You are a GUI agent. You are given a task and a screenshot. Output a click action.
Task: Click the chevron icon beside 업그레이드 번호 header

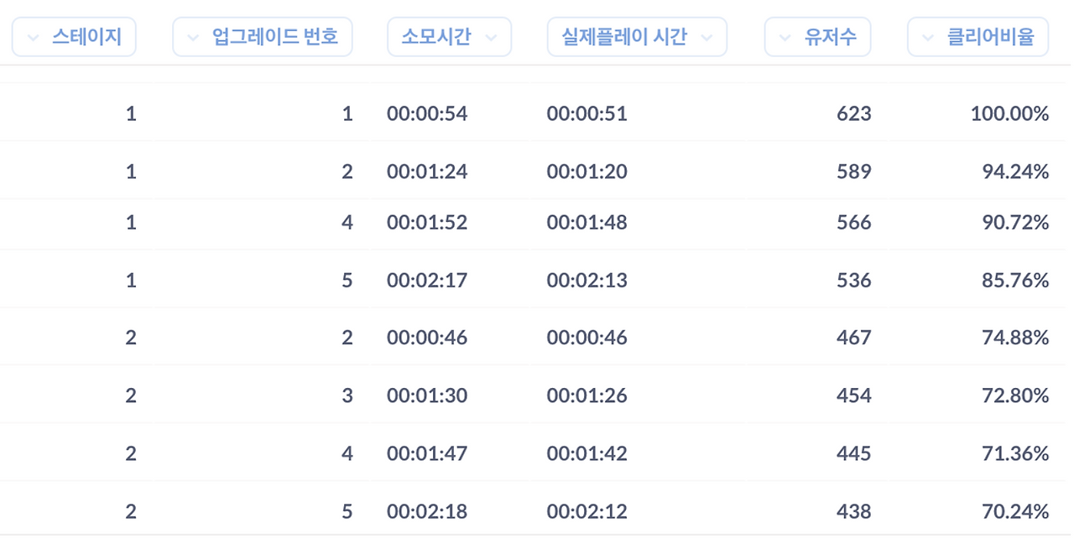(x=194, y=38)
